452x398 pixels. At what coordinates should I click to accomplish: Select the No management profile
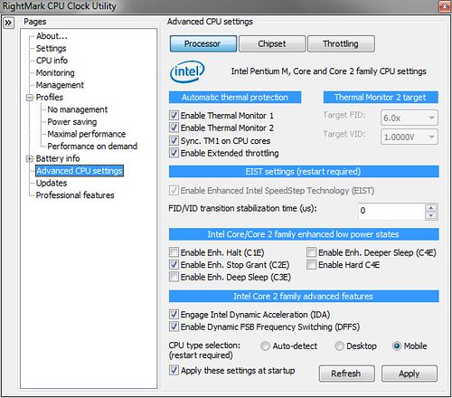[77, 109]
